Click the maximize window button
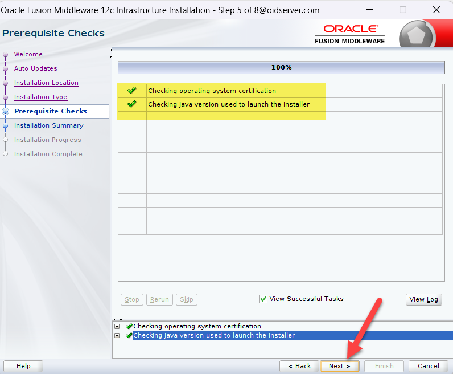Image resolution: width=453 pixels, height=374 pixels. coord(403,10)
